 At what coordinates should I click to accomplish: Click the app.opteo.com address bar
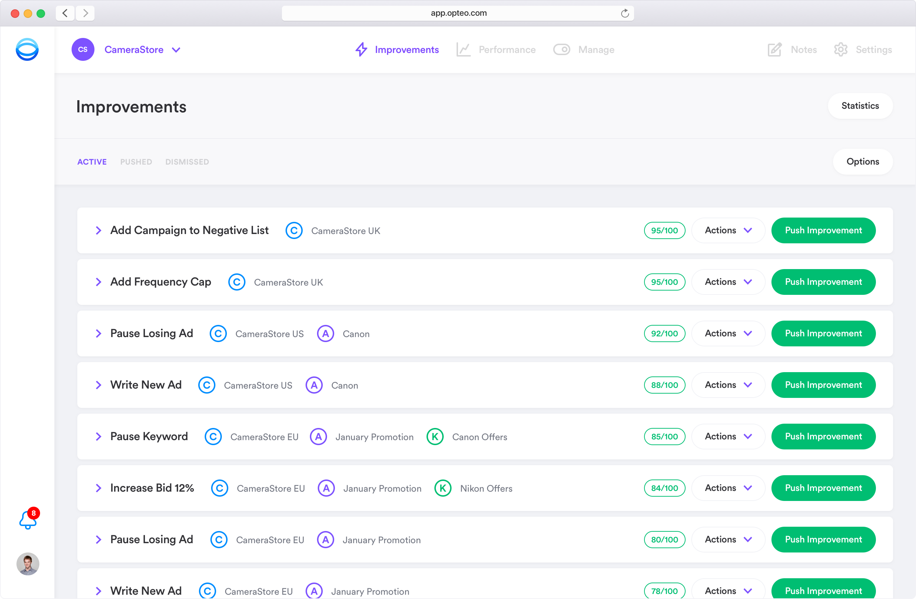(458, 13)
